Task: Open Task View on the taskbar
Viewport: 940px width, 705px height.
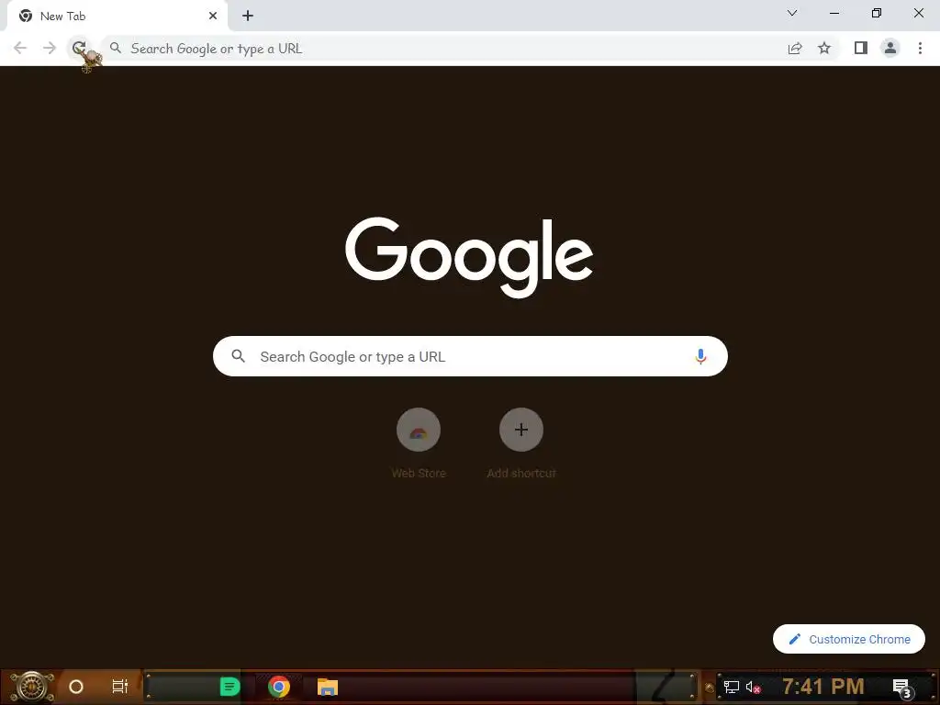Action: click(x=120, y=687)
